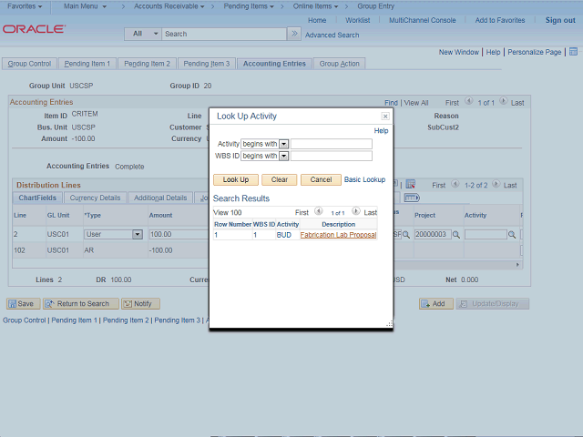Previous search results arrow in lookup dialog

pyautogui.click(x=318, y=211)
